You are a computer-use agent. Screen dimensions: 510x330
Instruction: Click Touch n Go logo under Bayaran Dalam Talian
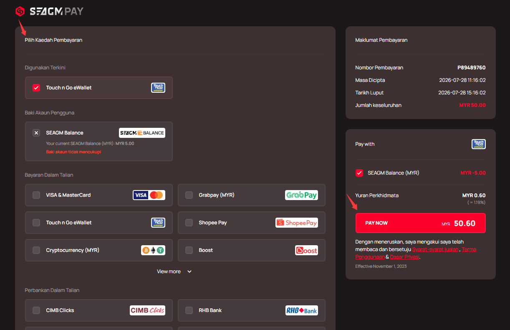click(x=158, y=223)
